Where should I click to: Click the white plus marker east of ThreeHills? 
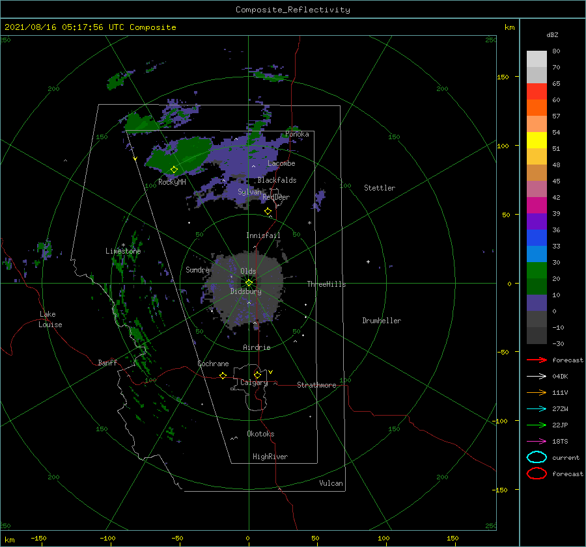click(368, 261)
